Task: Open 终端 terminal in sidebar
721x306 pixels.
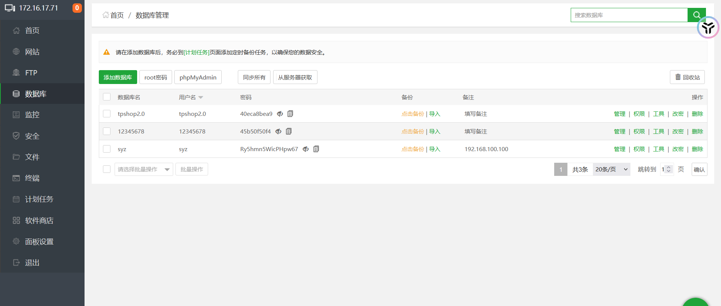Action: (42, 178)
